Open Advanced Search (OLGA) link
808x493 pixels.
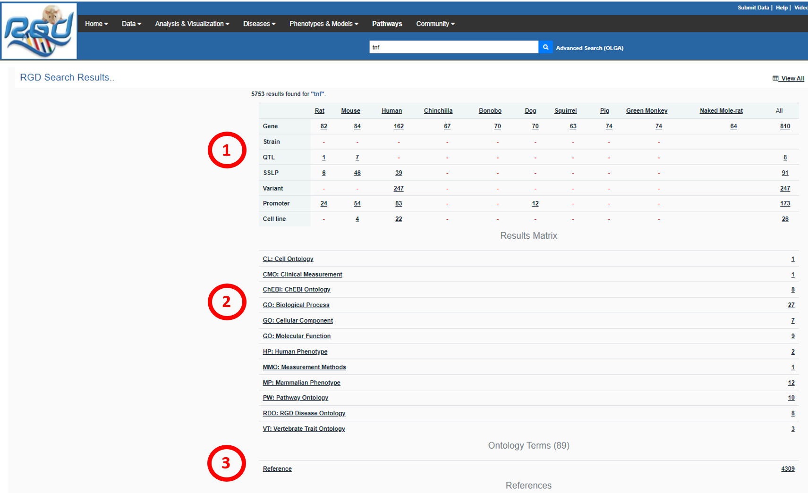(x=589, y=48)
